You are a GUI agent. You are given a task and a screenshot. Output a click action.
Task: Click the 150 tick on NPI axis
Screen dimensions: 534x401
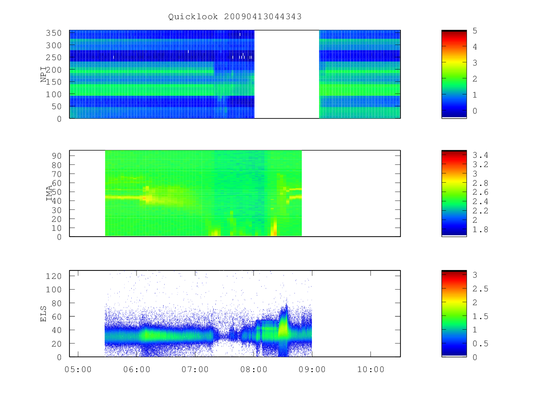coord(54,82)
